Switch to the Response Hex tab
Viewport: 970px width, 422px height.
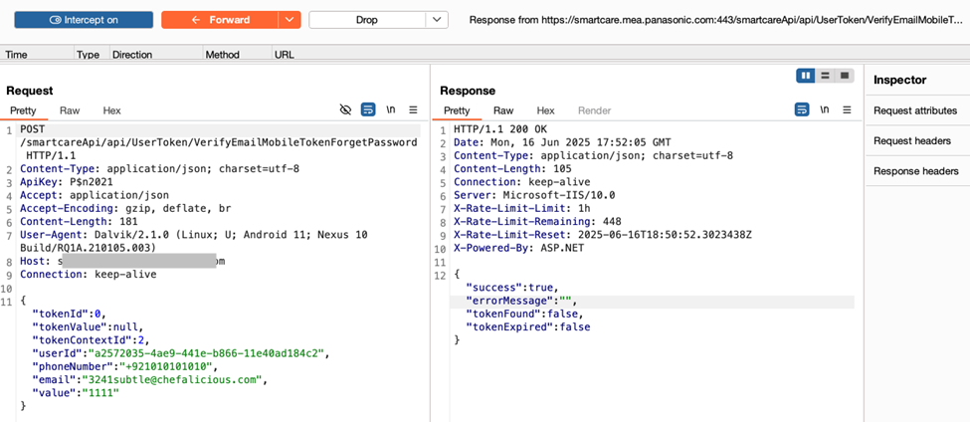[545, 110]
